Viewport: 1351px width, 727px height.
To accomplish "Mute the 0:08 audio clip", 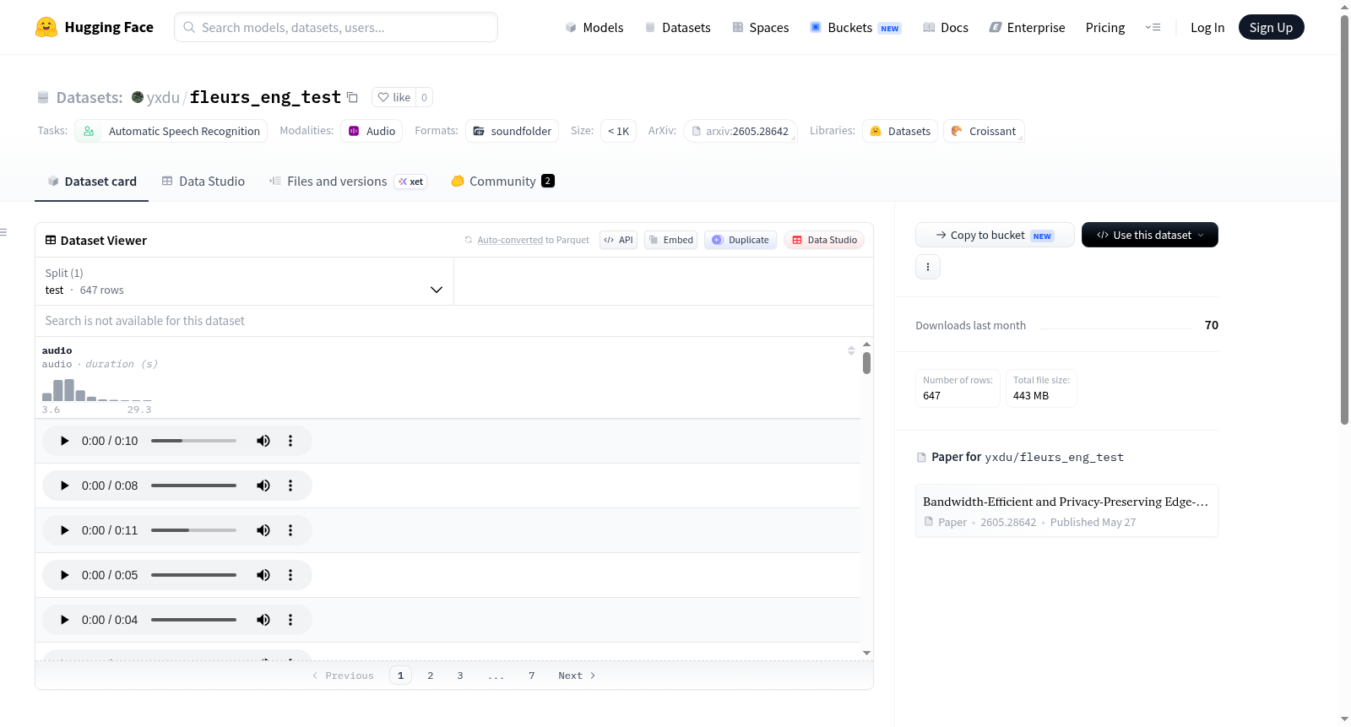I will [263, 486].
